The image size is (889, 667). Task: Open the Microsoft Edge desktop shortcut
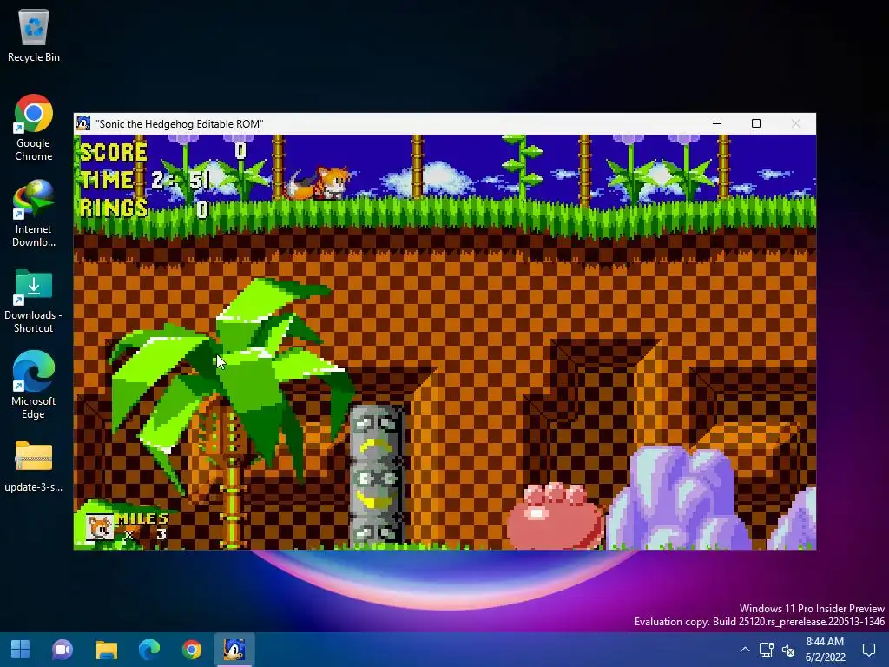pyautogui.click(x=34, y=385)
